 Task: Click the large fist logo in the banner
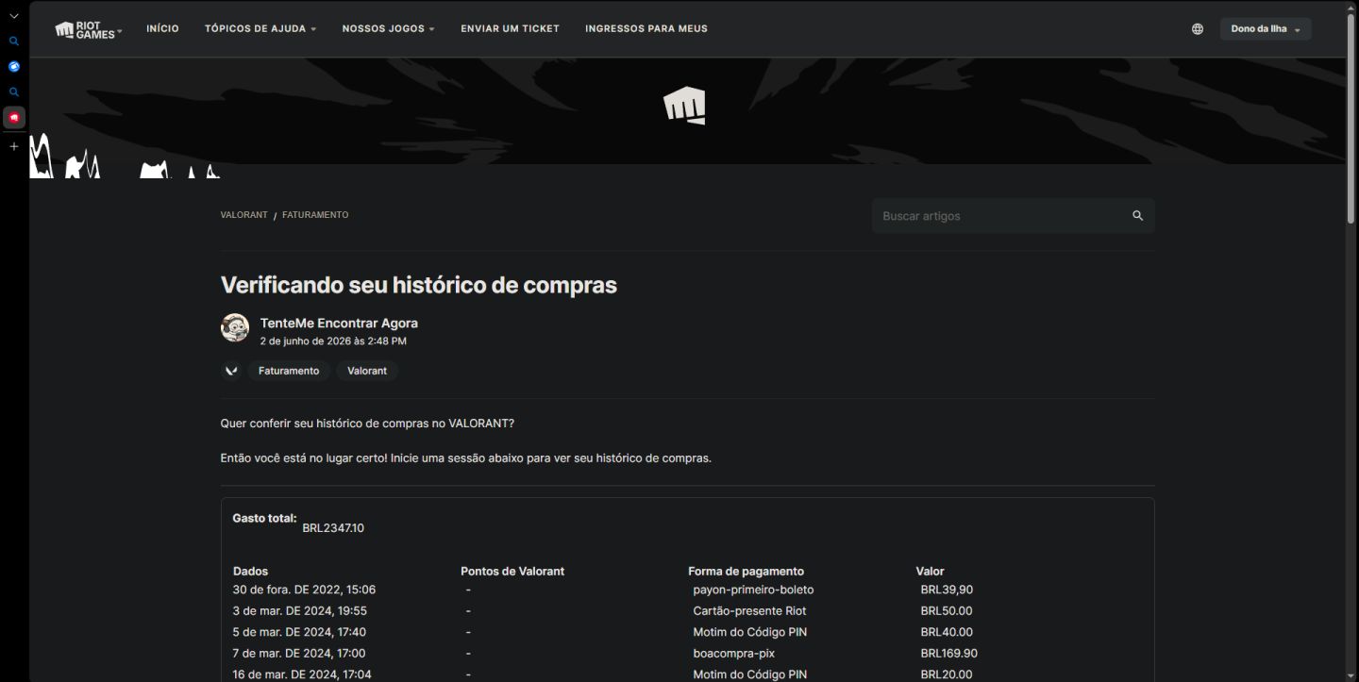click(684, 106)
